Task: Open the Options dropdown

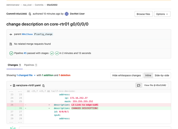Action: coord(162,14)
